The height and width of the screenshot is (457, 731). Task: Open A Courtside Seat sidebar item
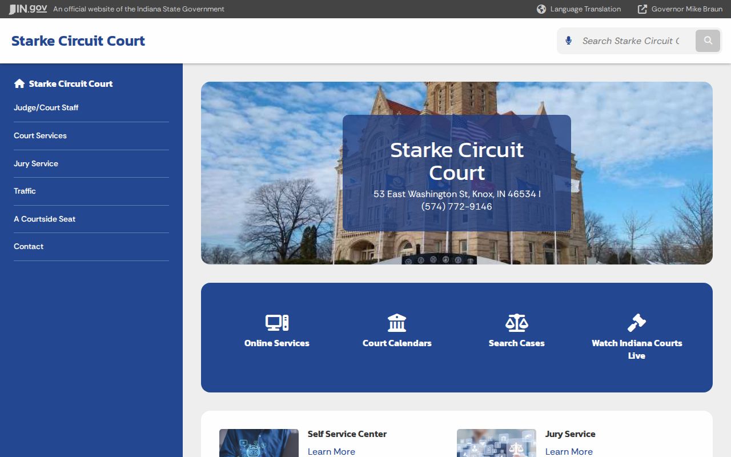point(45,219)
